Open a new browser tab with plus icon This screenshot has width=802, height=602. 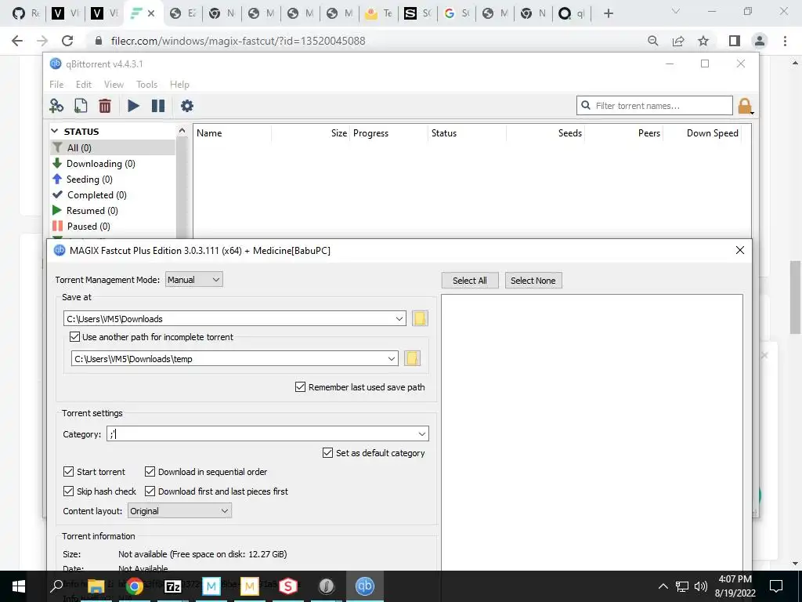click(608, 13)
